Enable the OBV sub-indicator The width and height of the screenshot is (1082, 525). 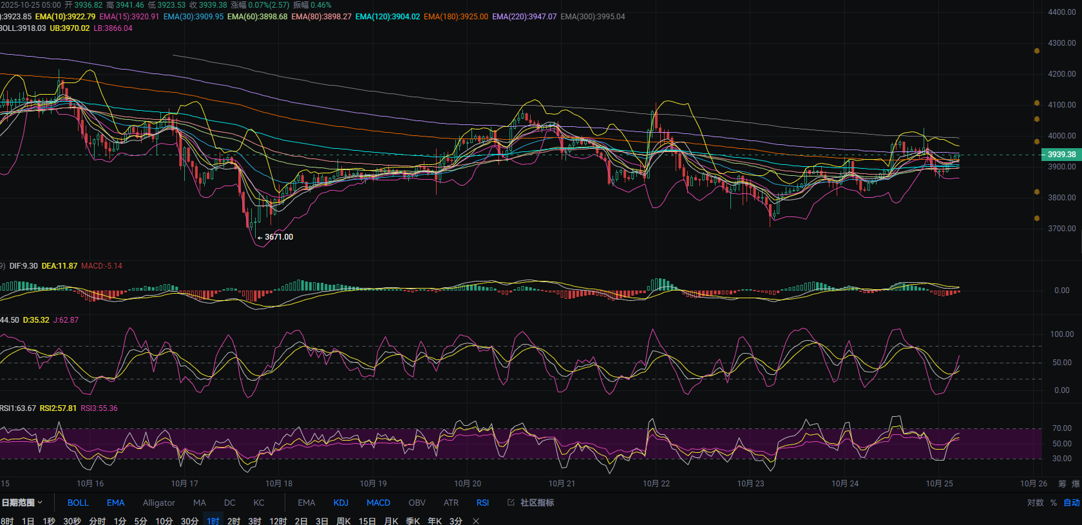point(417,502)
